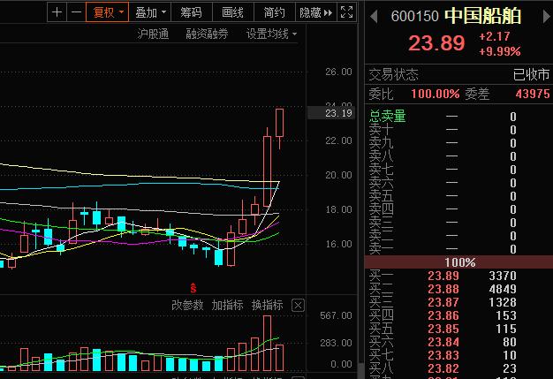
Task: Select the 画线 drawing tool
Action: (233, 12)
